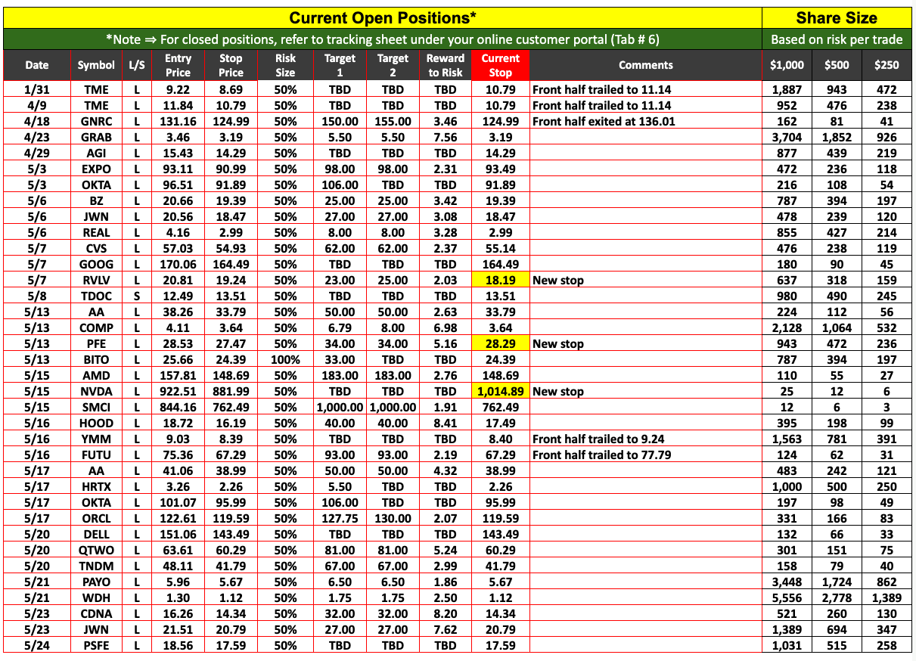The width and height of the screenshot is (916, 661).
Task: Click the PSFE symbol in last row
Action: (96, 646)
